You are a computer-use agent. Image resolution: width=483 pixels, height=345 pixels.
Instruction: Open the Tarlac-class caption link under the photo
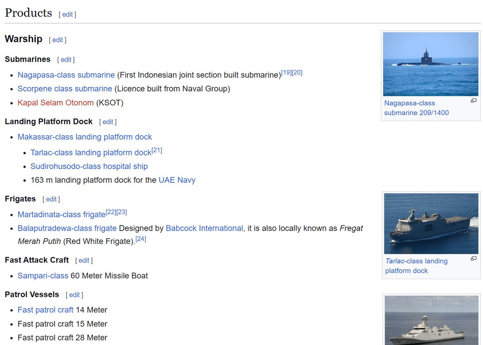(417, 266)
